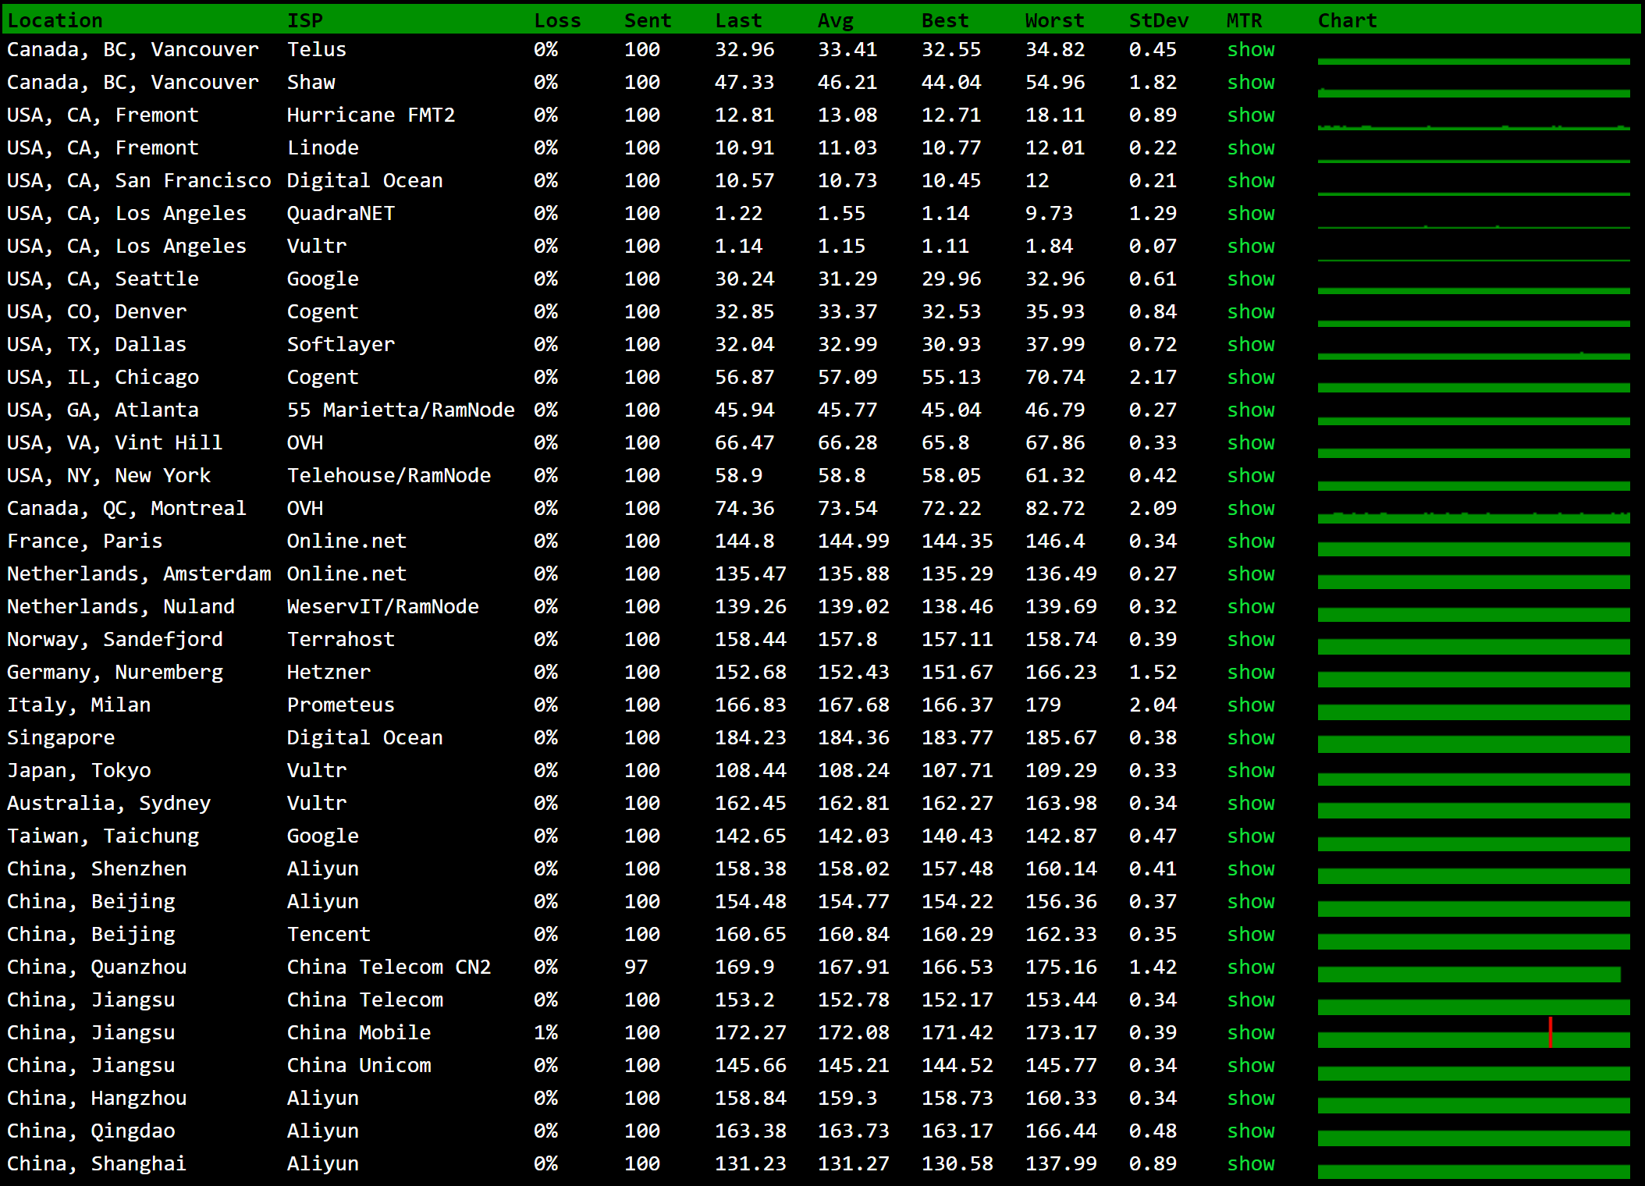Show MTR for Online.net Paris

pyautogui.click(x=1251, y=542)
